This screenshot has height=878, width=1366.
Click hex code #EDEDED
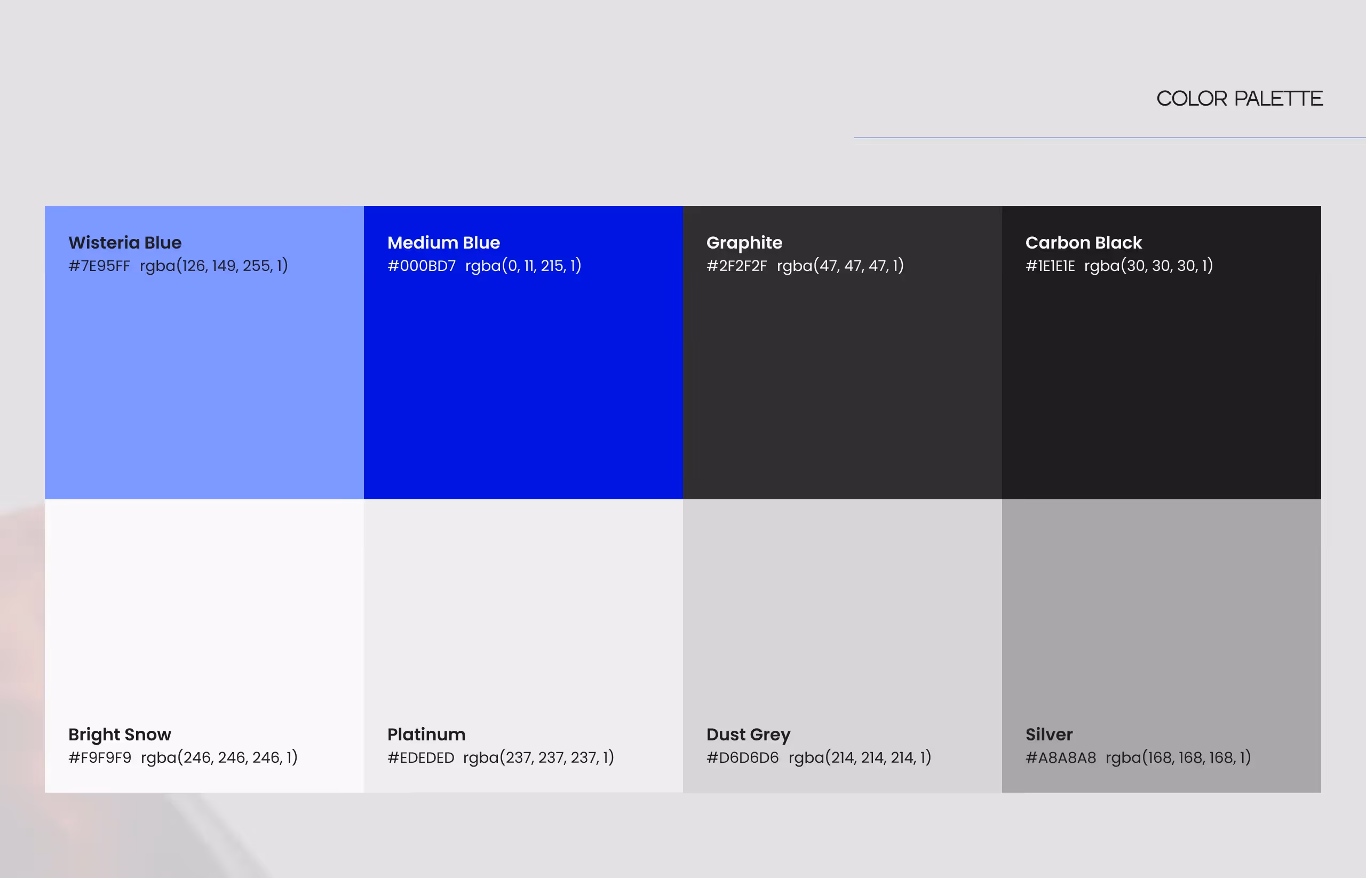tap(421, 757)
